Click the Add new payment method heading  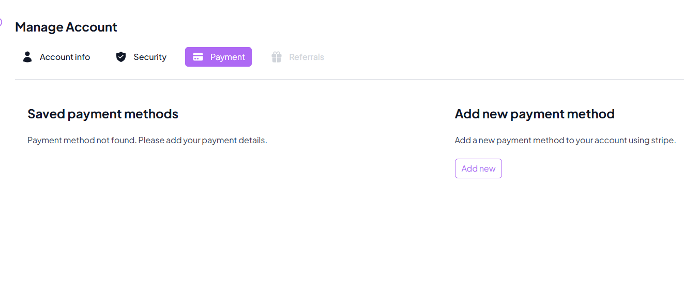[x=535, y=114]
